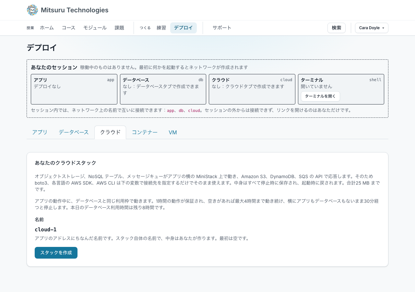Switch to the アプリ tab
415x292 pixels.
point(40,132)
